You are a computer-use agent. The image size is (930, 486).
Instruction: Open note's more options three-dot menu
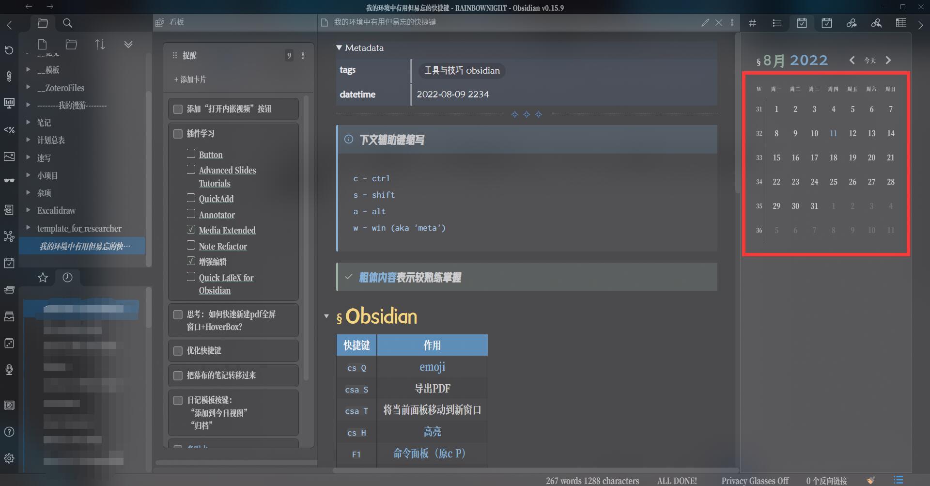coord(732,22)
